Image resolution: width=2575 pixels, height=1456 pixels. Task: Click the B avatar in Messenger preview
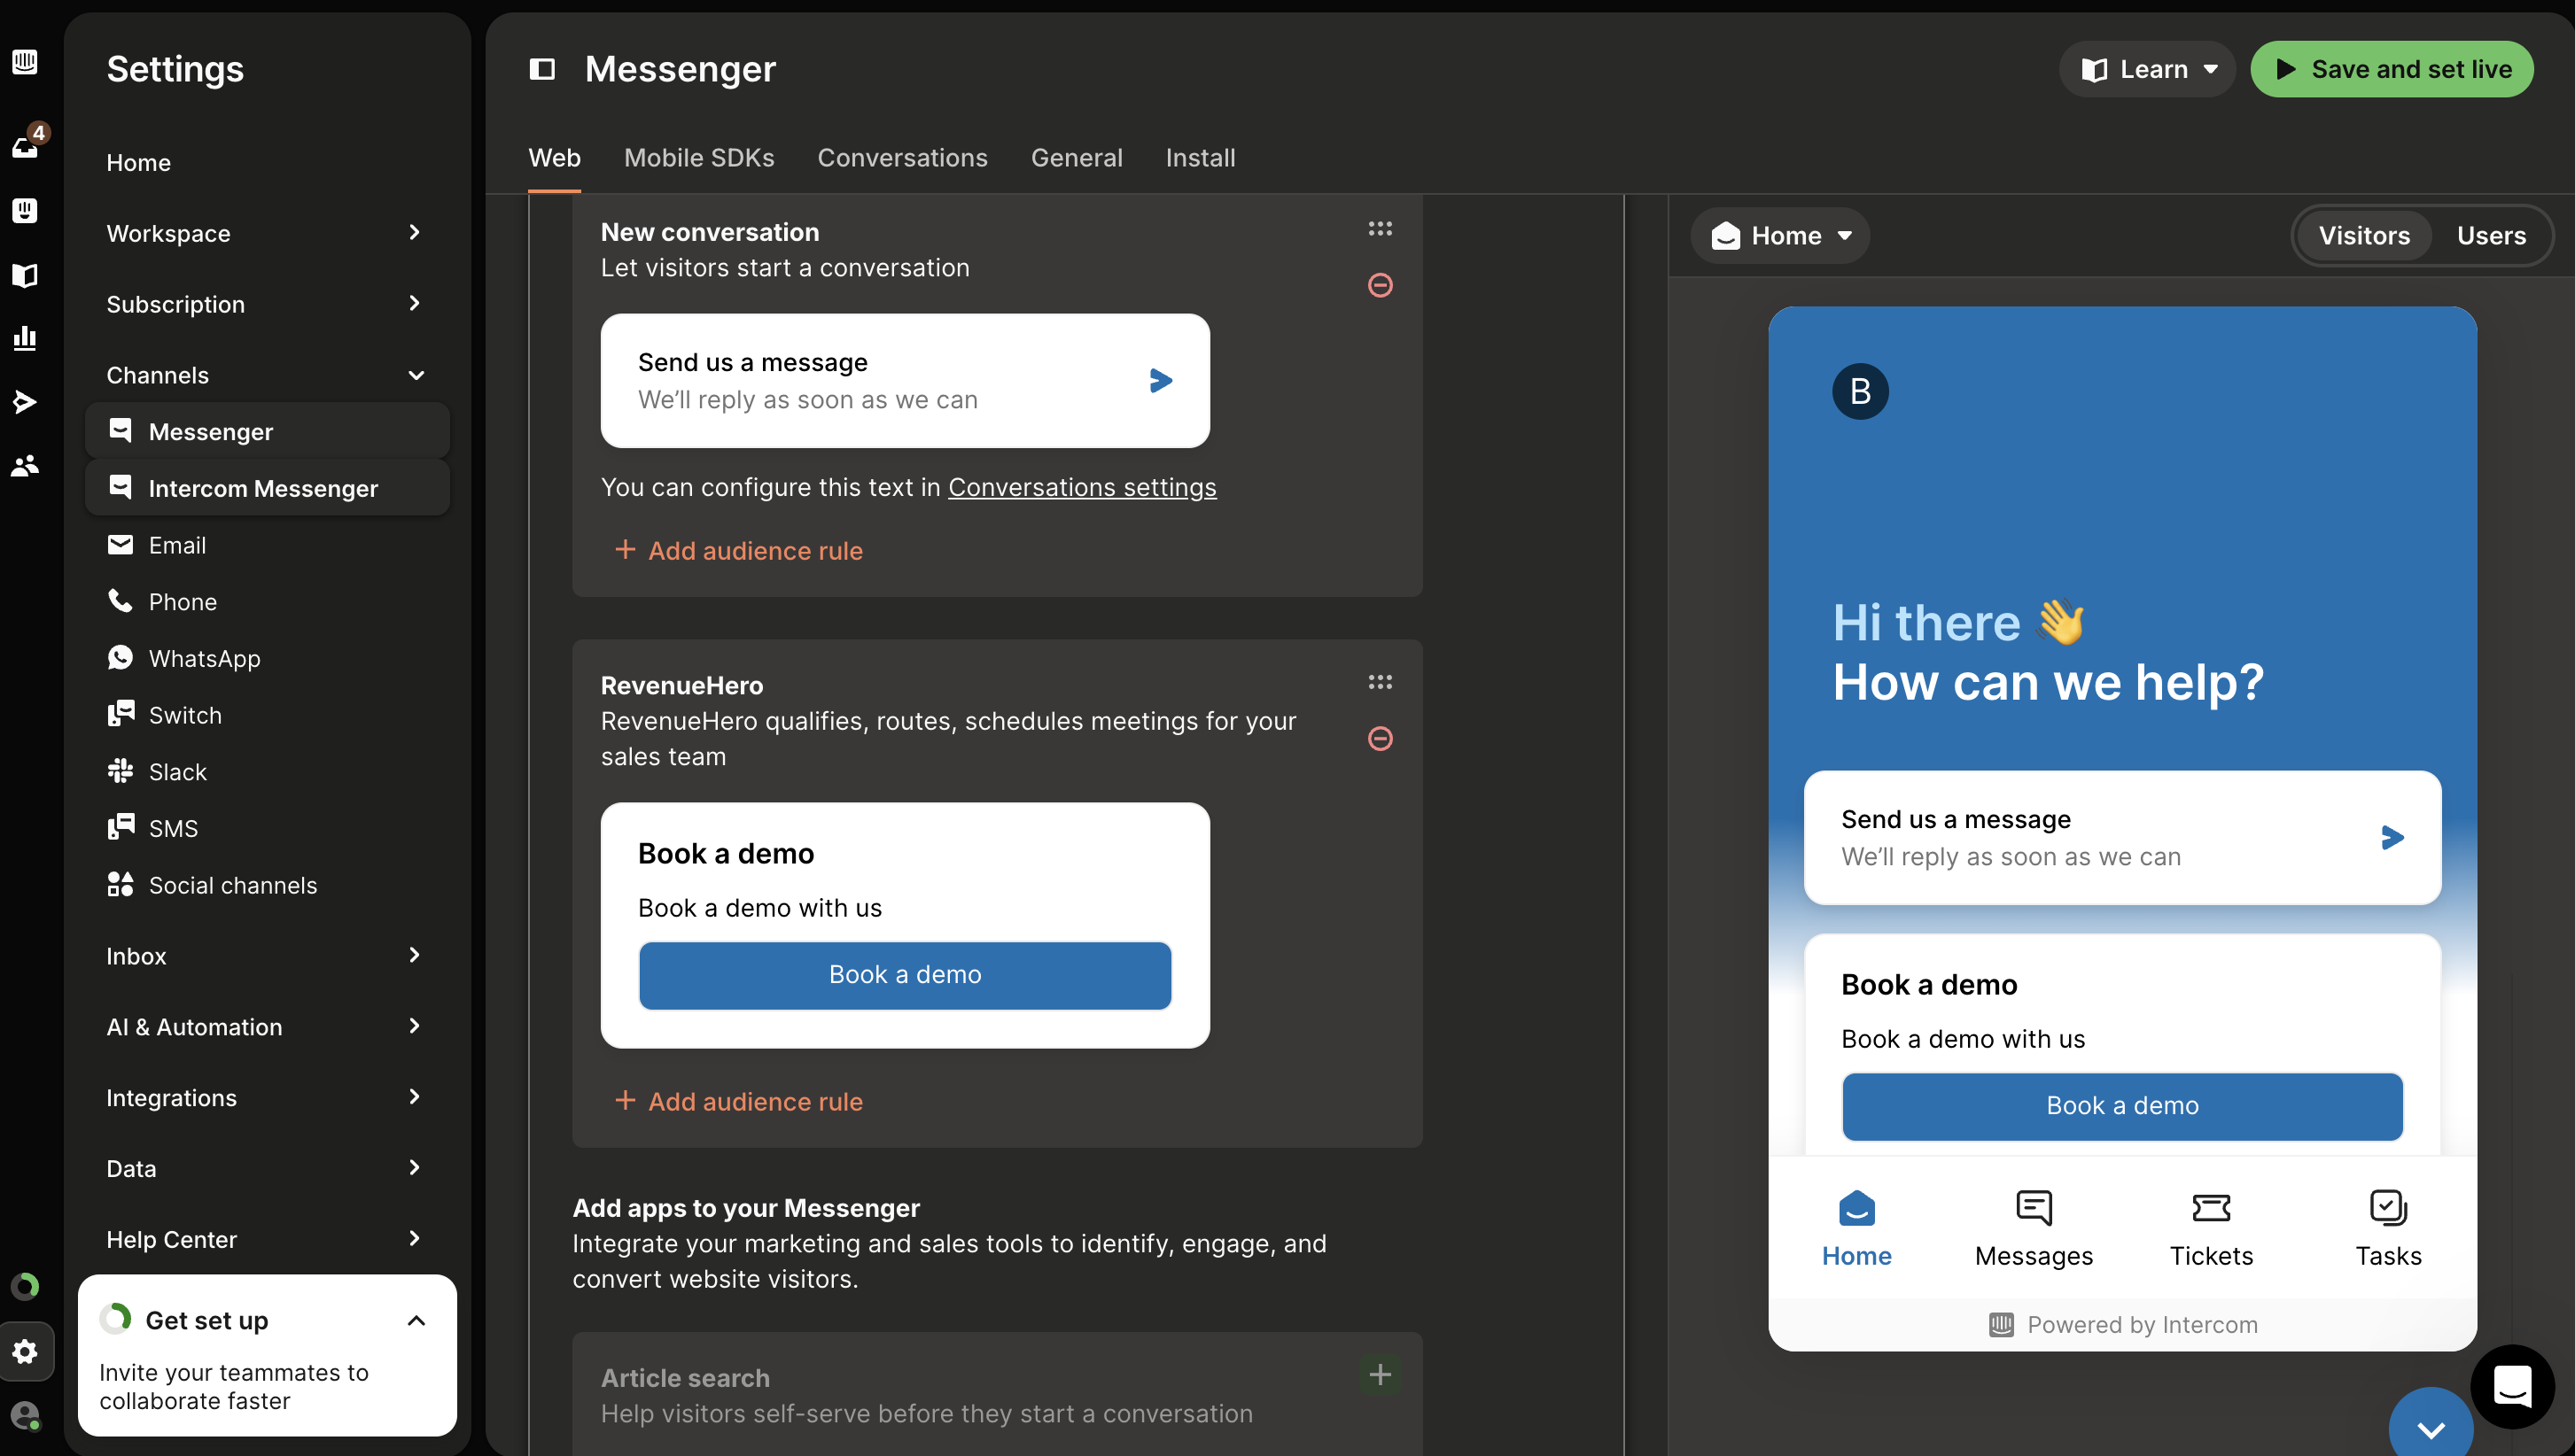click(x=1860, y=391)
